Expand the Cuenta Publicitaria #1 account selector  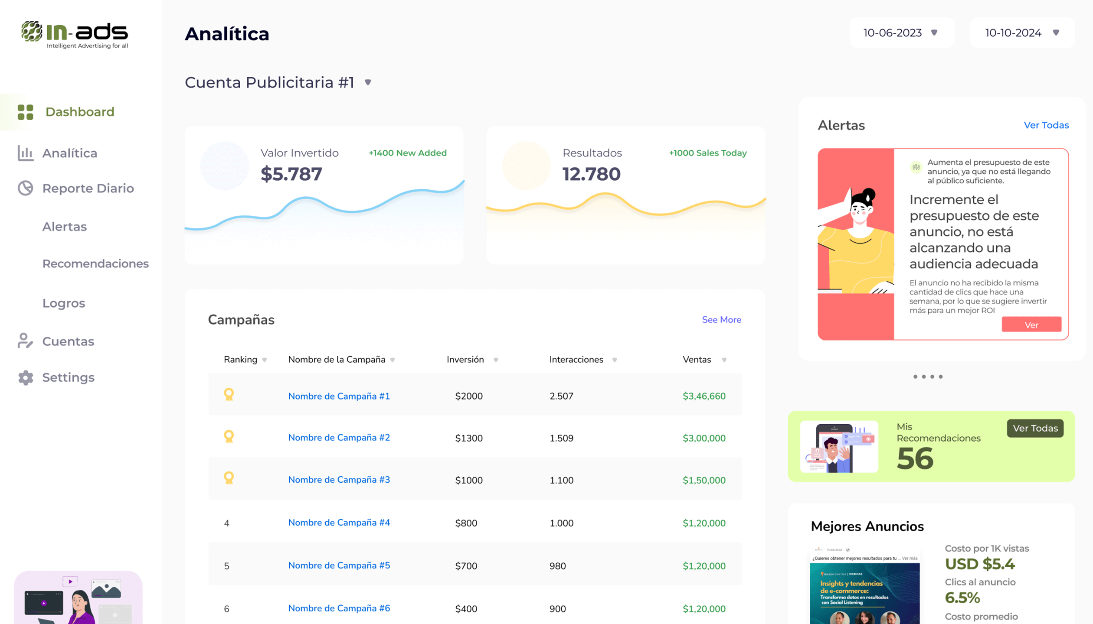click(x=368, y=82)
